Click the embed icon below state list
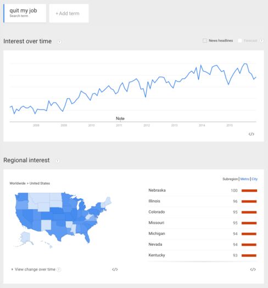 tap(253, 269)
